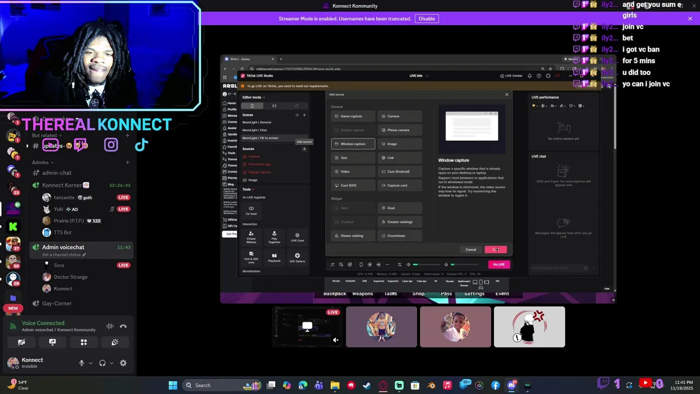Open LIVE Center in TikTok Studio

pyautogui.click(x=511, y=76)
